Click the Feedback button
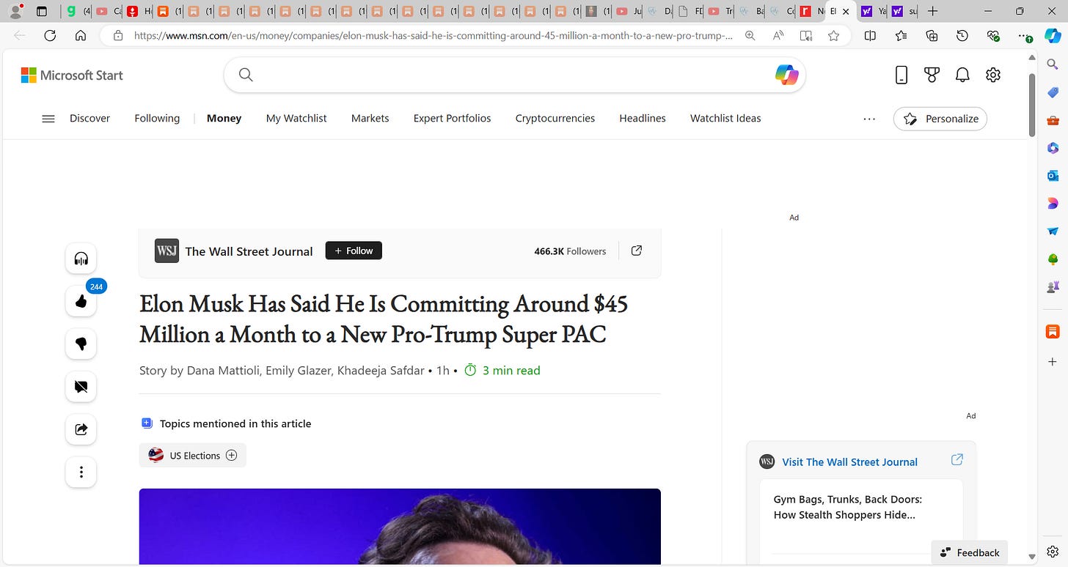This screenshot has width=1068, height=567. pyautogui.click(x=969, y=552)
